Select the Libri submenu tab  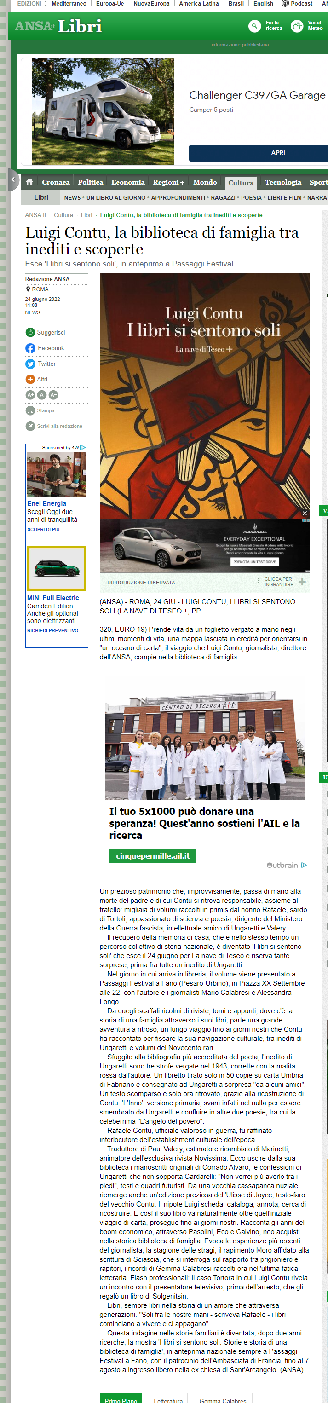pyautogui.click(x=41, y=198)
